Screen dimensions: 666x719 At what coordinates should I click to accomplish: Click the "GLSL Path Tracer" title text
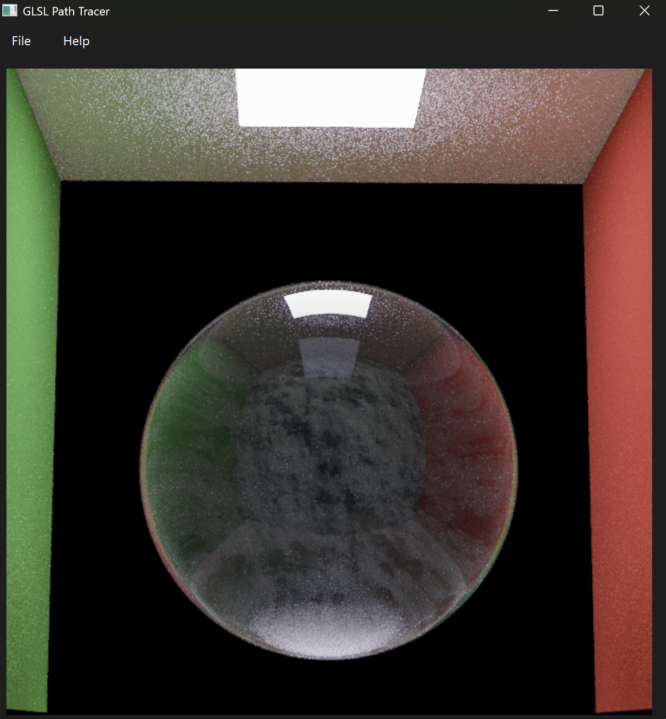(66, 11)
